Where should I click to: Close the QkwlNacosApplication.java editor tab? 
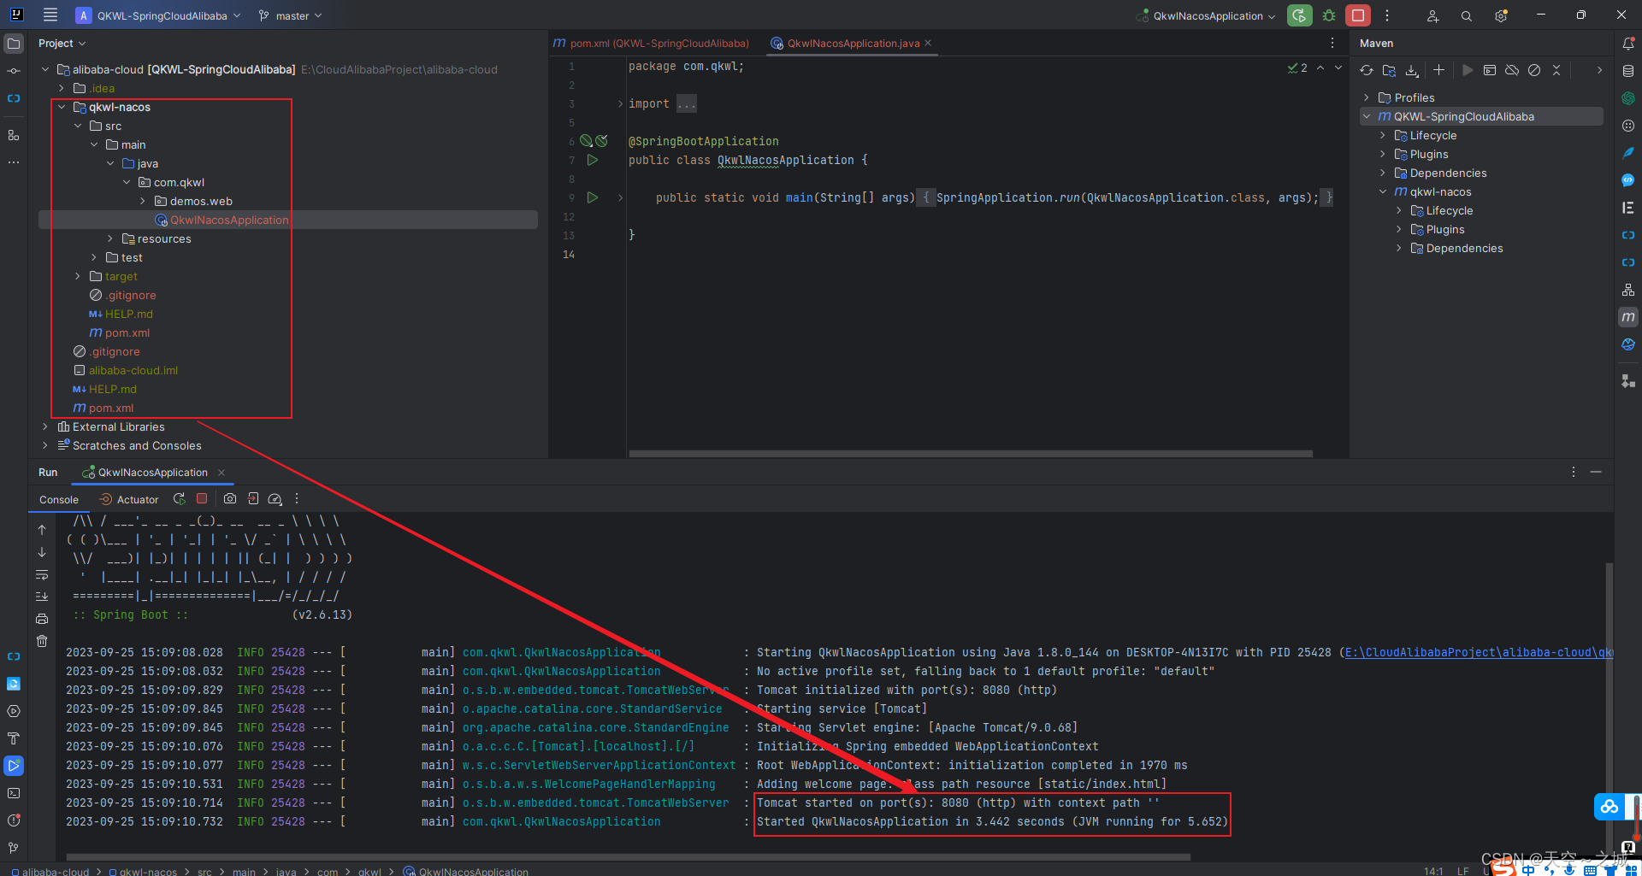[x=928, y=43]
